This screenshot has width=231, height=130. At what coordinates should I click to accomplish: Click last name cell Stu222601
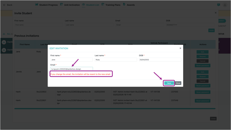pos(41,101)
